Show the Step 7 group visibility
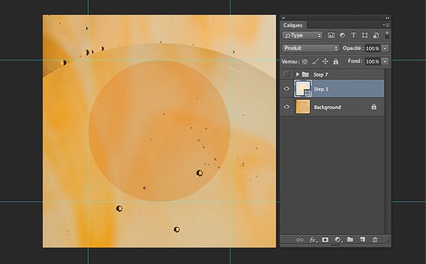426x264 pixels. (287, 75)
